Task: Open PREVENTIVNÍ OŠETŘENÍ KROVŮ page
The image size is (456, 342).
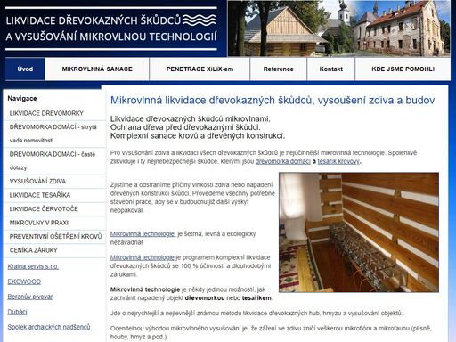Action: (55, 237)
